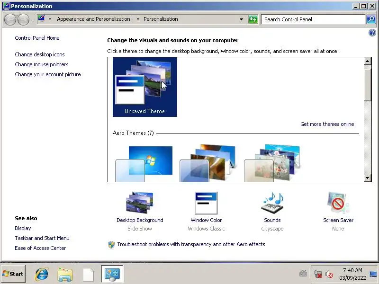
Task: Click the Control Panel icon in address bar
Action: tap(42, 18)
